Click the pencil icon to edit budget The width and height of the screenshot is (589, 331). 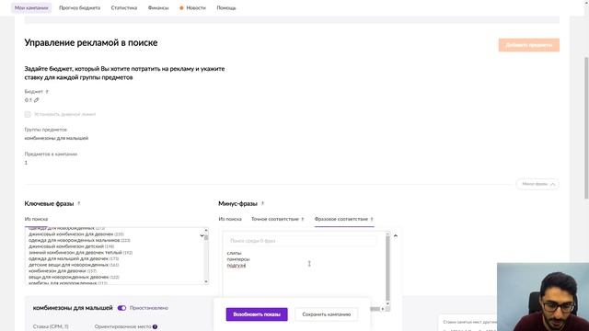37,100
